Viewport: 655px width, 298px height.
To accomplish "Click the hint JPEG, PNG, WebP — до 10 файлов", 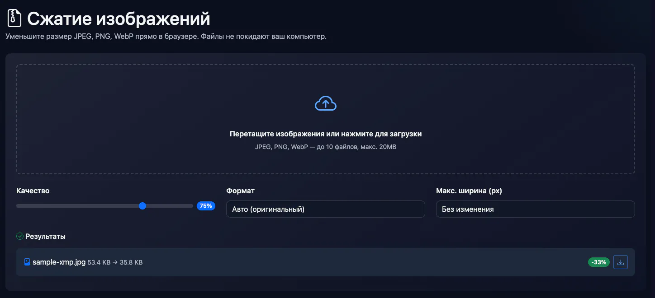I will point(326,147).
